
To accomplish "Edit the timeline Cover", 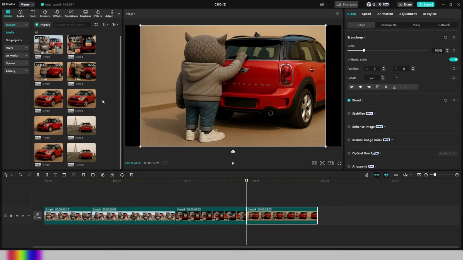I will [x=38, y=216].
